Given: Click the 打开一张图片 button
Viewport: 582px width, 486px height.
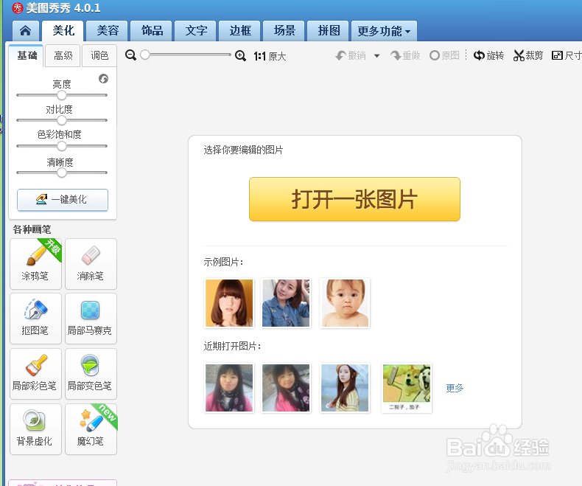Looking at the screenshot, I should click(x=354, y=199).
